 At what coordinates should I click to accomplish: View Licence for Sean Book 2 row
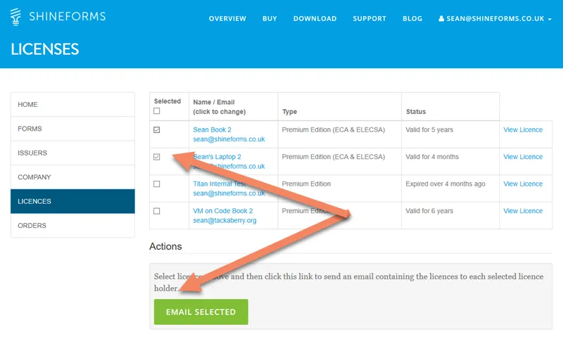point(523,129)
